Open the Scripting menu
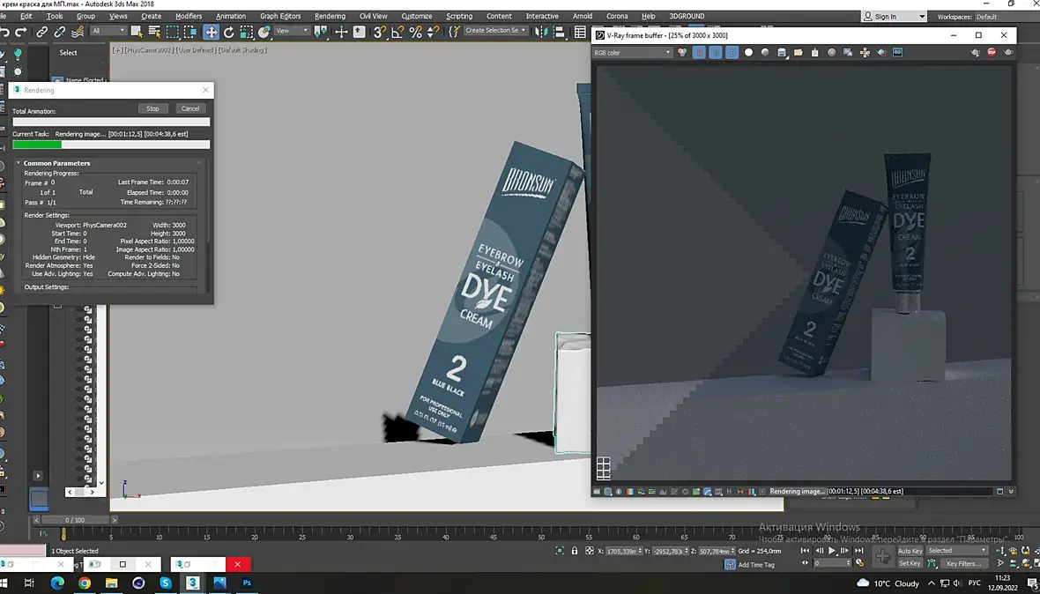The image size is (1040, 594). (x=459, y=16)
